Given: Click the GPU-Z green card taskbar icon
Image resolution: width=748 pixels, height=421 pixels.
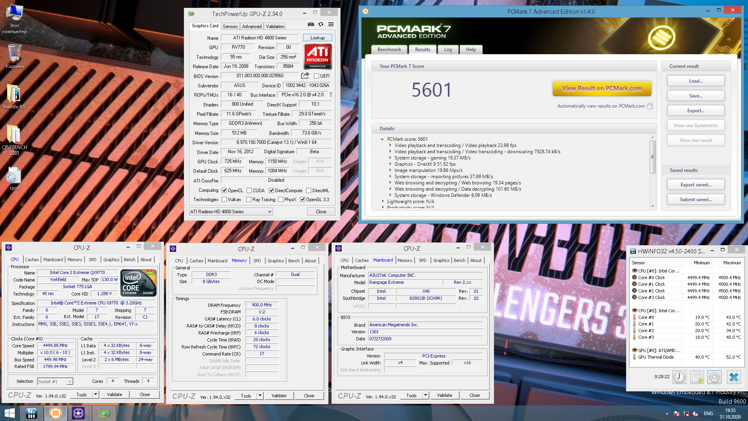Looking at the screenshot, I should [x=104, y=413].
